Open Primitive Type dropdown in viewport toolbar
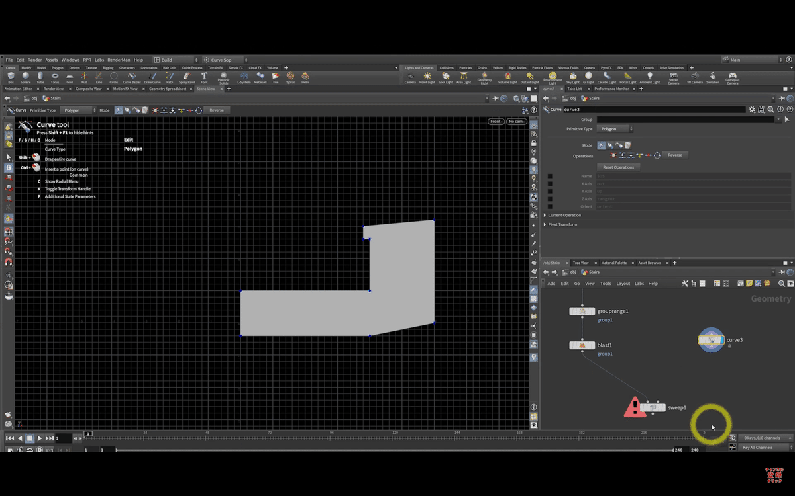This screenshot has height=496, width=795. [78, 110]
